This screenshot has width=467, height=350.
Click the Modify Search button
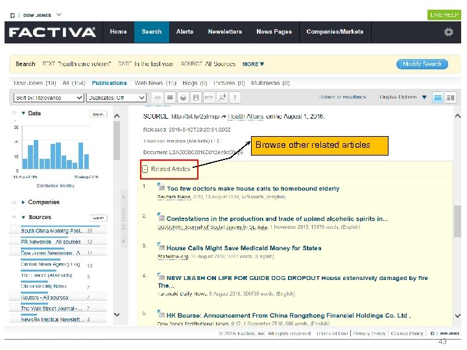[422, 64]
